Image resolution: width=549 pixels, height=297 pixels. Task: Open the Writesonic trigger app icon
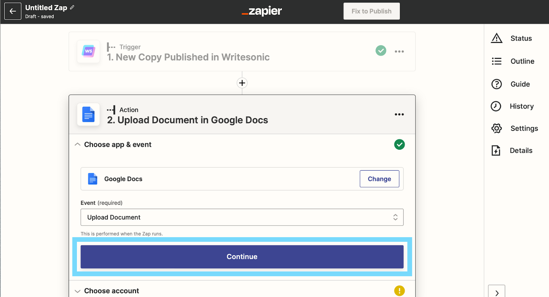point(89,51)
